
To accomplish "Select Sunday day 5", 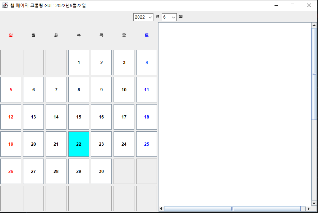I will tap(11, 90).
